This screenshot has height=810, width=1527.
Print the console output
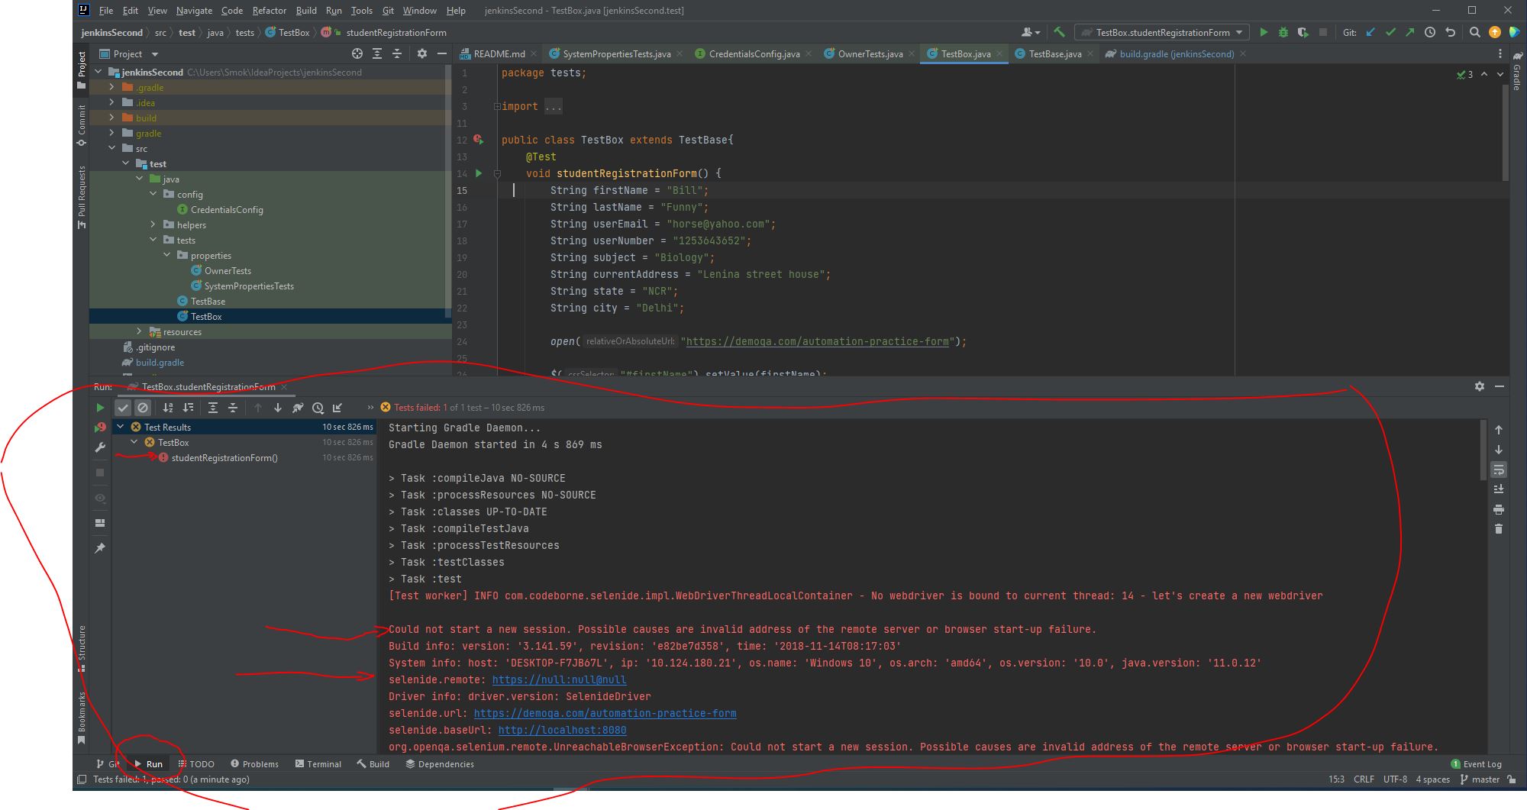coord(1499,509)
